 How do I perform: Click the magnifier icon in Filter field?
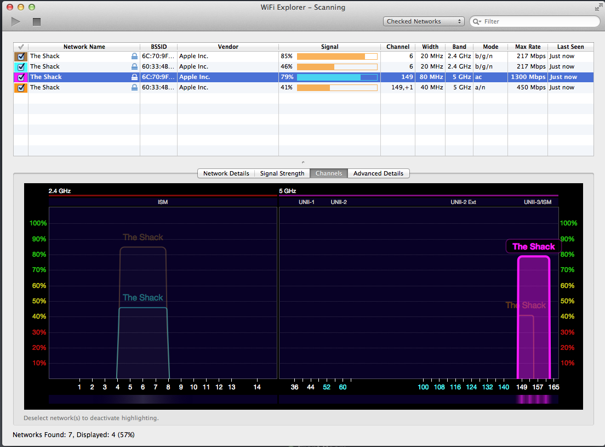(x=477, y=21)
